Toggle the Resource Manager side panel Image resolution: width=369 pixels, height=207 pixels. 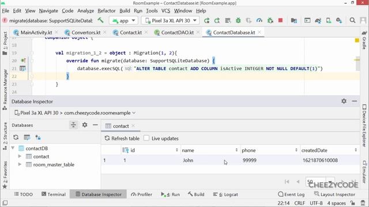[5, 90]
